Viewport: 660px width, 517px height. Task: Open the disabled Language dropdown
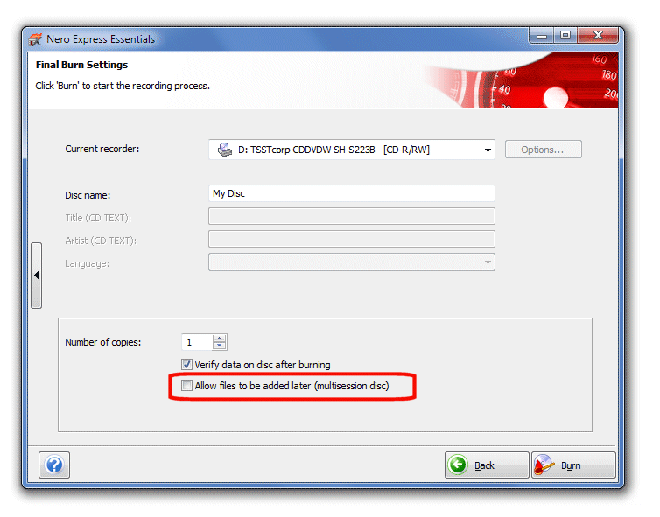(352, 262)
